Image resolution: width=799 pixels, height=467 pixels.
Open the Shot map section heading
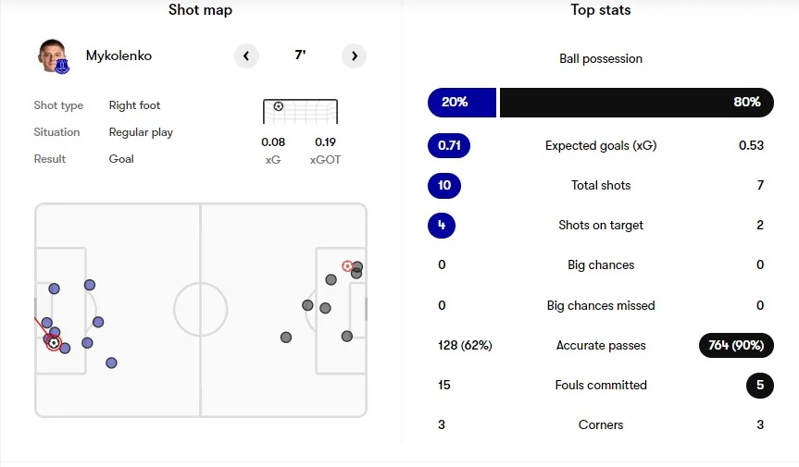point(200,10)
